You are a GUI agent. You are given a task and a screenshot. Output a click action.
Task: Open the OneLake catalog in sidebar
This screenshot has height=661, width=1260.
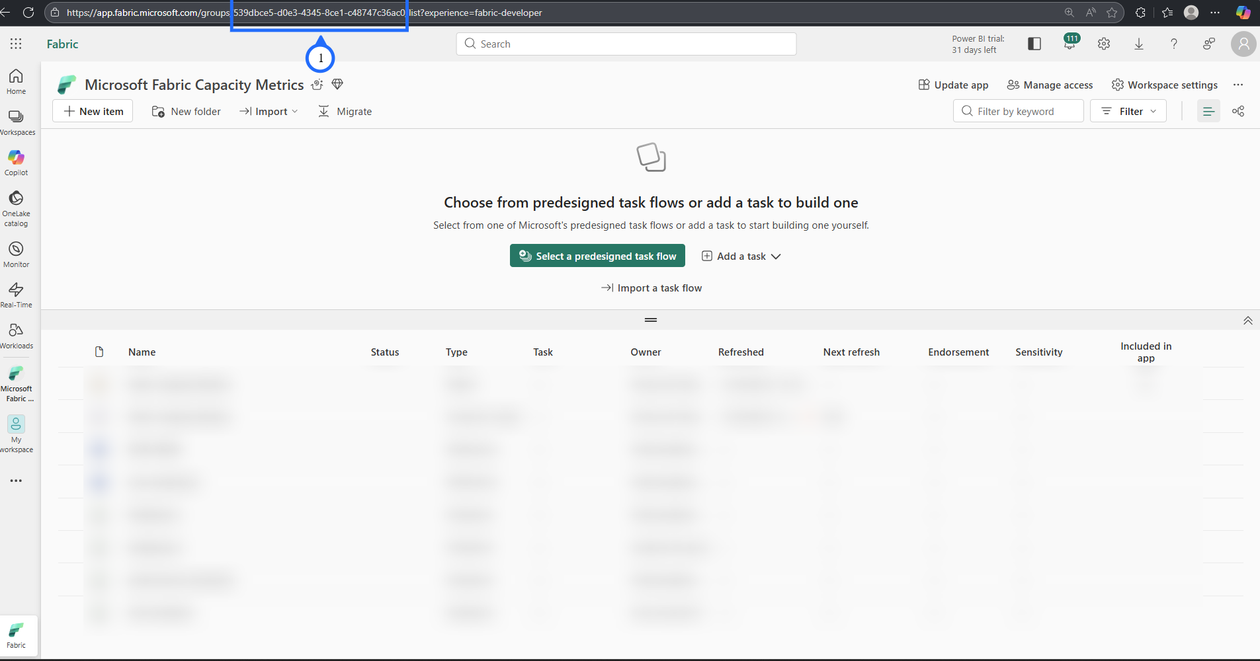click(x=16, y=208)
